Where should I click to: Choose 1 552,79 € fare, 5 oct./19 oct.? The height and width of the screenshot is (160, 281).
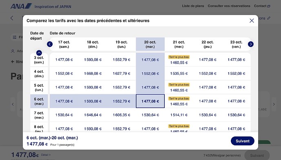pyautogui.click(x=121, y=87)
